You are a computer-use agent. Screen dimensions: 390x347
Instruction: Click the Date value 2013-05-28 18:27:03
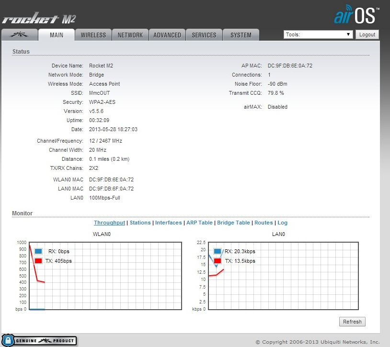tap(113, 129)
